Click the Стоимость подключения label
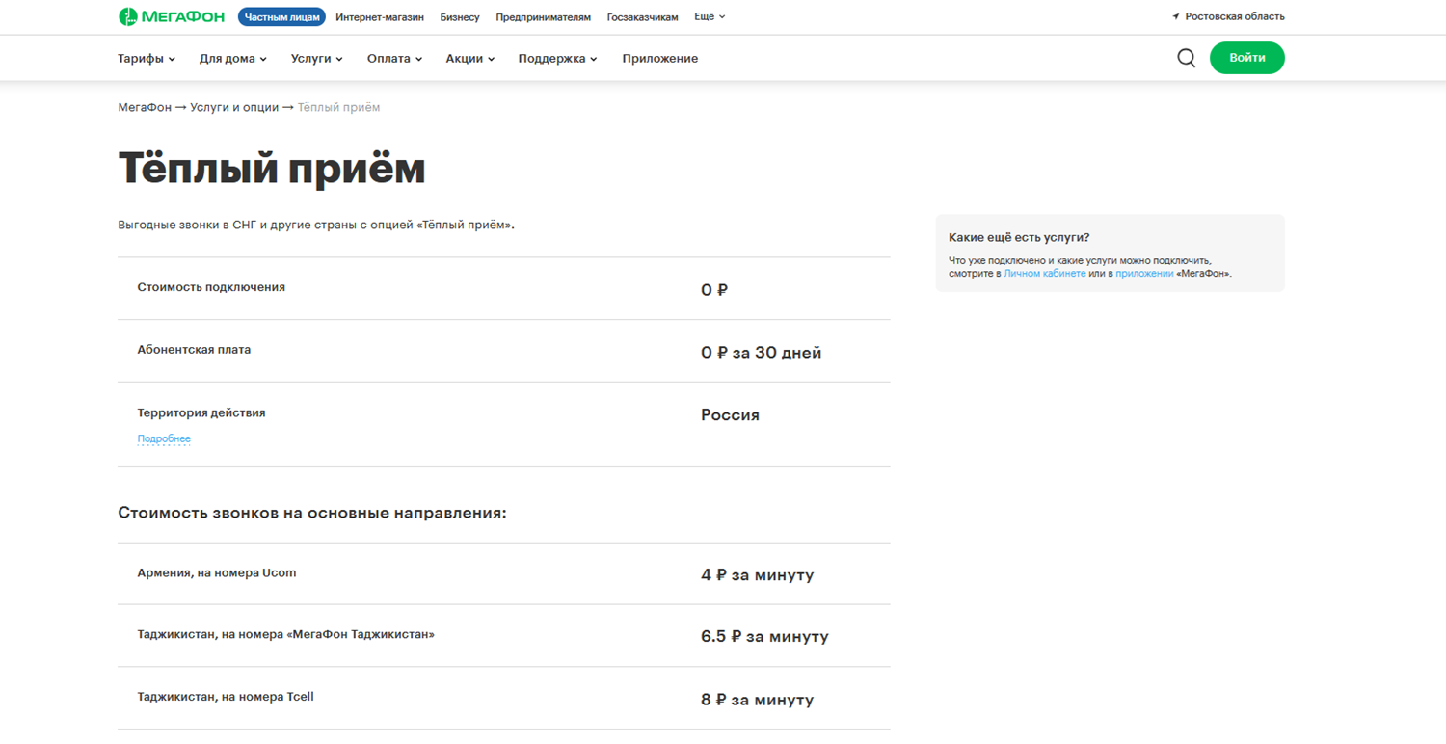Image resolution: width=1446 pixels, height=744 pixels. (x=211, y=287)
